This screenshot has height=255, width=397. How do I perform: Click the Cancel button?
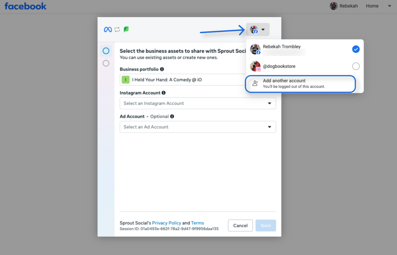[240, 225]
